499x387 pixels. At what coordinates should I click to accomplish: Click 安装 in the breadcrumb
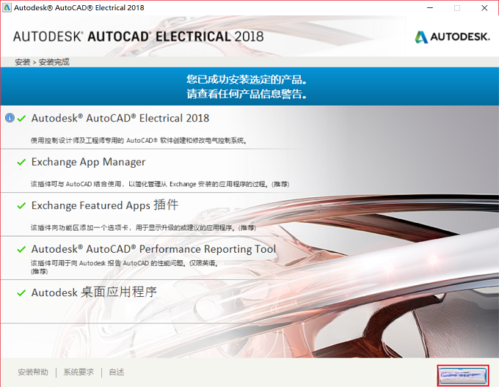[23, 62]
